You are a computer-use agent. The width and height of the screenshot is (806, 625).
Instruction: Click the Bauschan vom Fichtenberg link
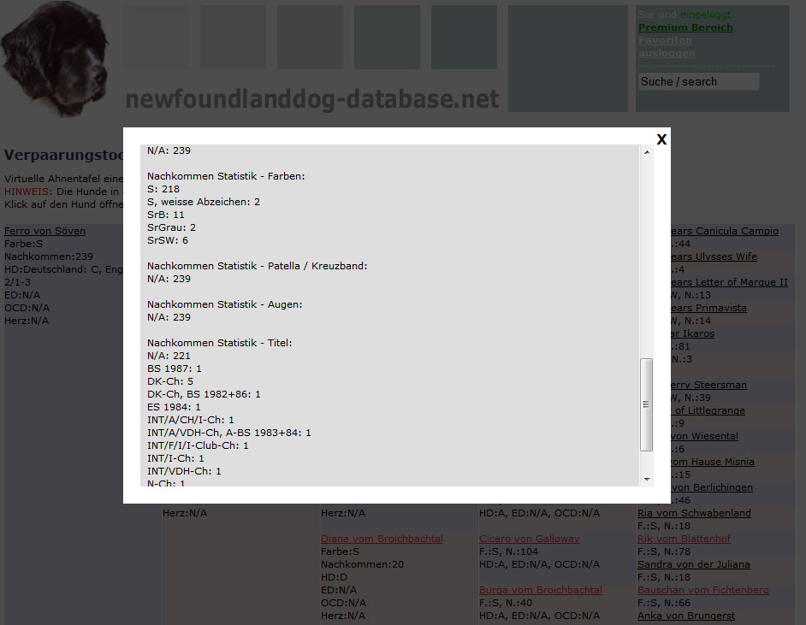pyautogui.click(x=702, y=590)
